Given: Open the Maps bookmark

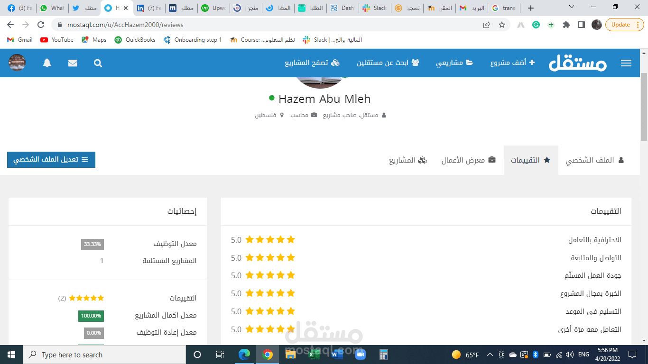Looking at the screenshot, I should [x=94, y=40].
